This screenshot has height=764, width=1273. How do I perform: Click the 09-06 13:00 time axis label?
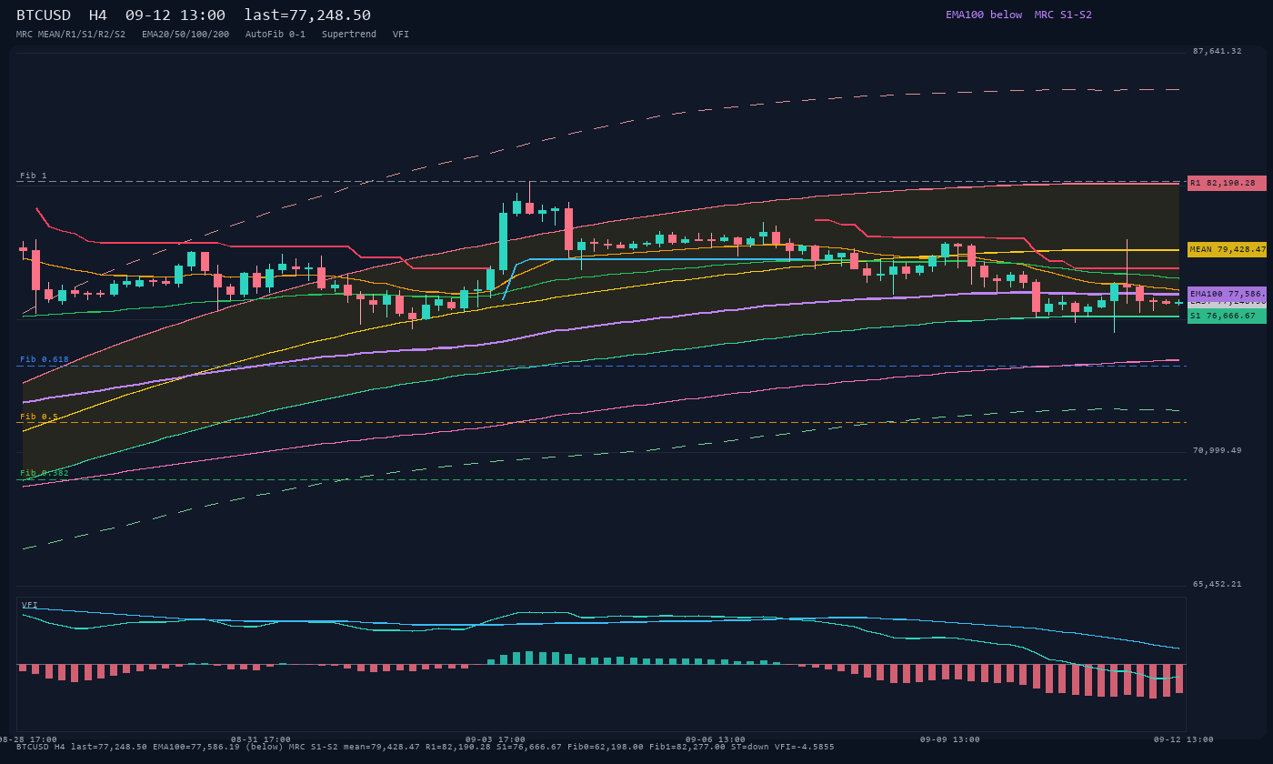click(716, 739)
